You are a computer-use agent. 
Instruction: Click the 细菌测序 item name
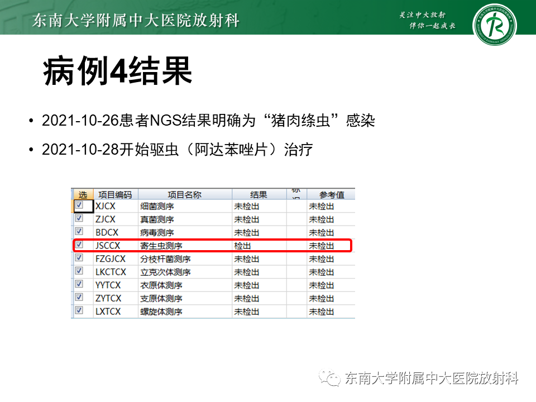[157, 206]
